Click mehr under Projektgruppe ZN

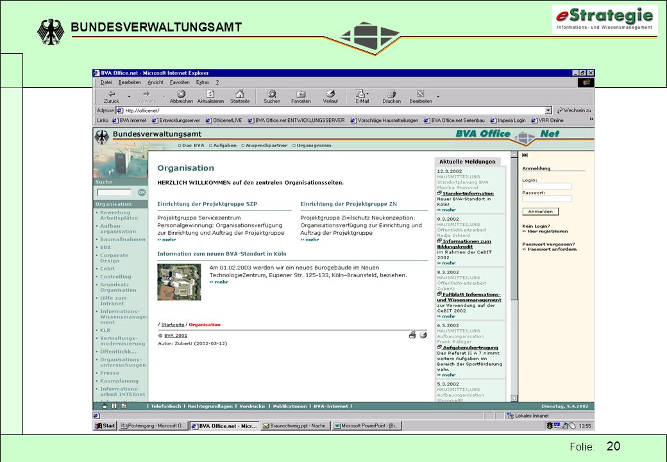(310, 239)
